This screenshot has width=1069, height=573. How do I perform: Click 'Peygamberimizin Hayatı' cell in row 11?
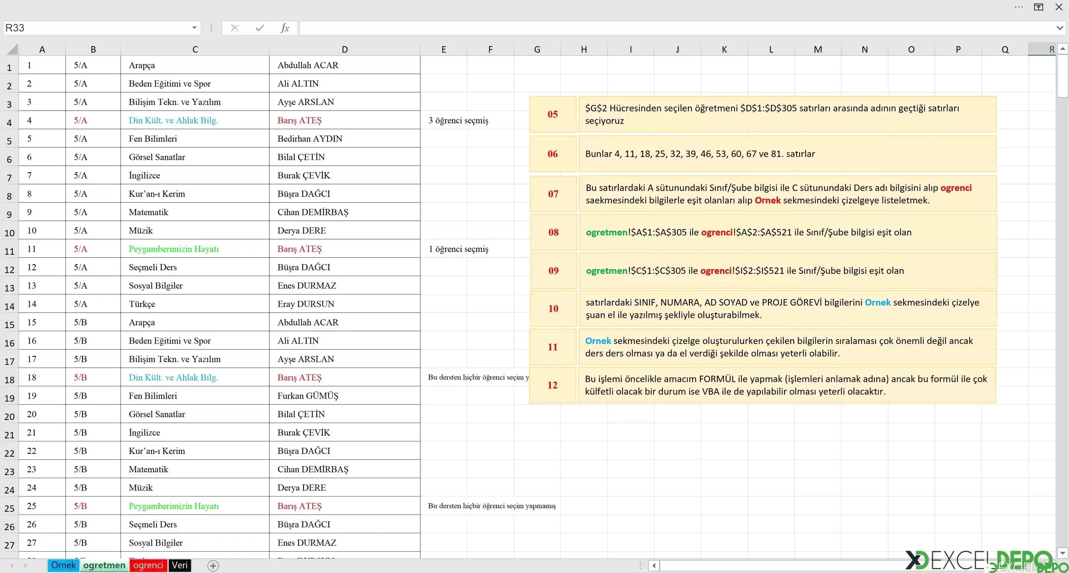[x=195, y=249]
